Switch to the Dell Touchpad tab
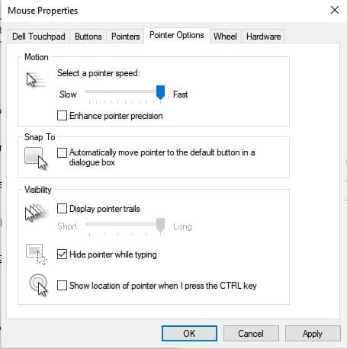Screen dimensions: 347x349 [39, 37]
